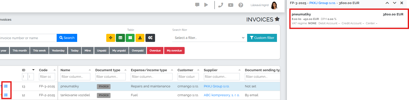Open PKKJ Group s.r.o. supplier link
Image resolution: width=409 pixels, height=100 pixels.
[x=217, y=86]
